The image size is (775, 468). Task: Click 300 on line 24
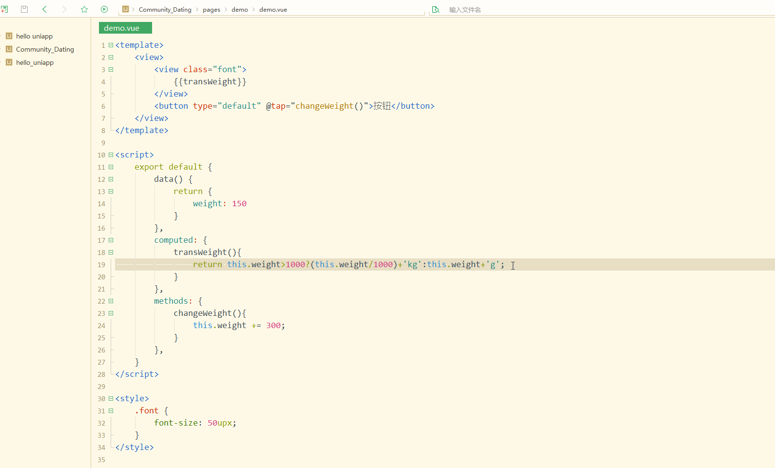pos(273,325)
